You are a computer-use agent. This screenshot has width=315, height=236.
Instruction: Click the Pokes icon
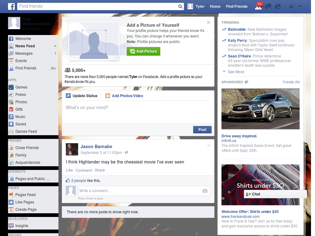coord(11,95)
